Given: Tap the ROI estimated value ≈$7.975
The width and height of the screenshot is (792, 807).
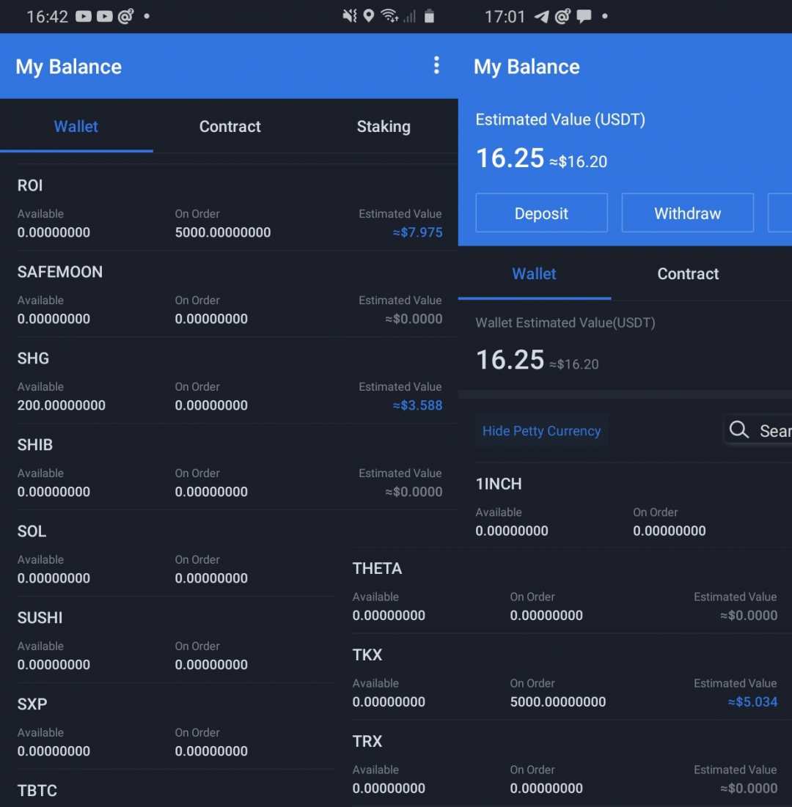Looking at the screenshot, I should click(x=417, y=232).
